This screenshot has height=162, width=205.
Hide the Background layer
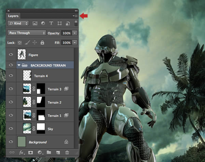[x=11, y=142]
